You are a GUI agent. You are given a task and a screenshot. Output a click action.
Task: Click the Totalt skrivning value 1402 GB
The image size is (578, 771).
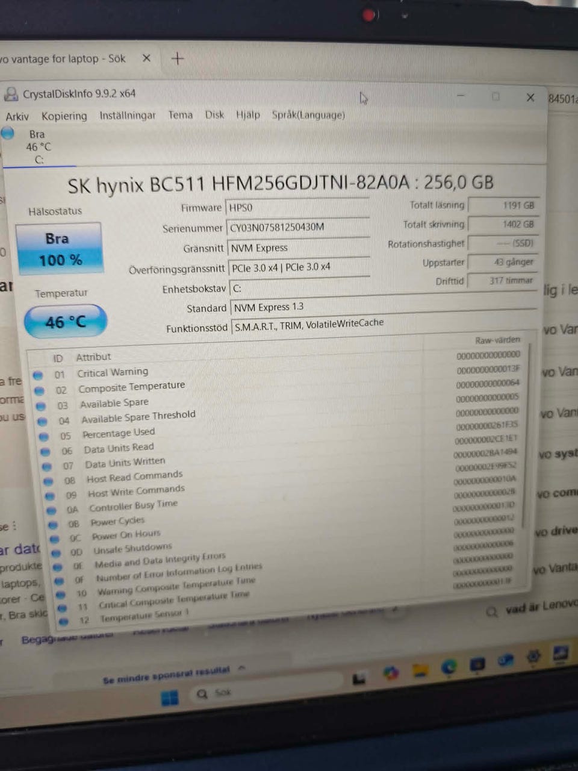pyautogui.click(x=503, y=224)
